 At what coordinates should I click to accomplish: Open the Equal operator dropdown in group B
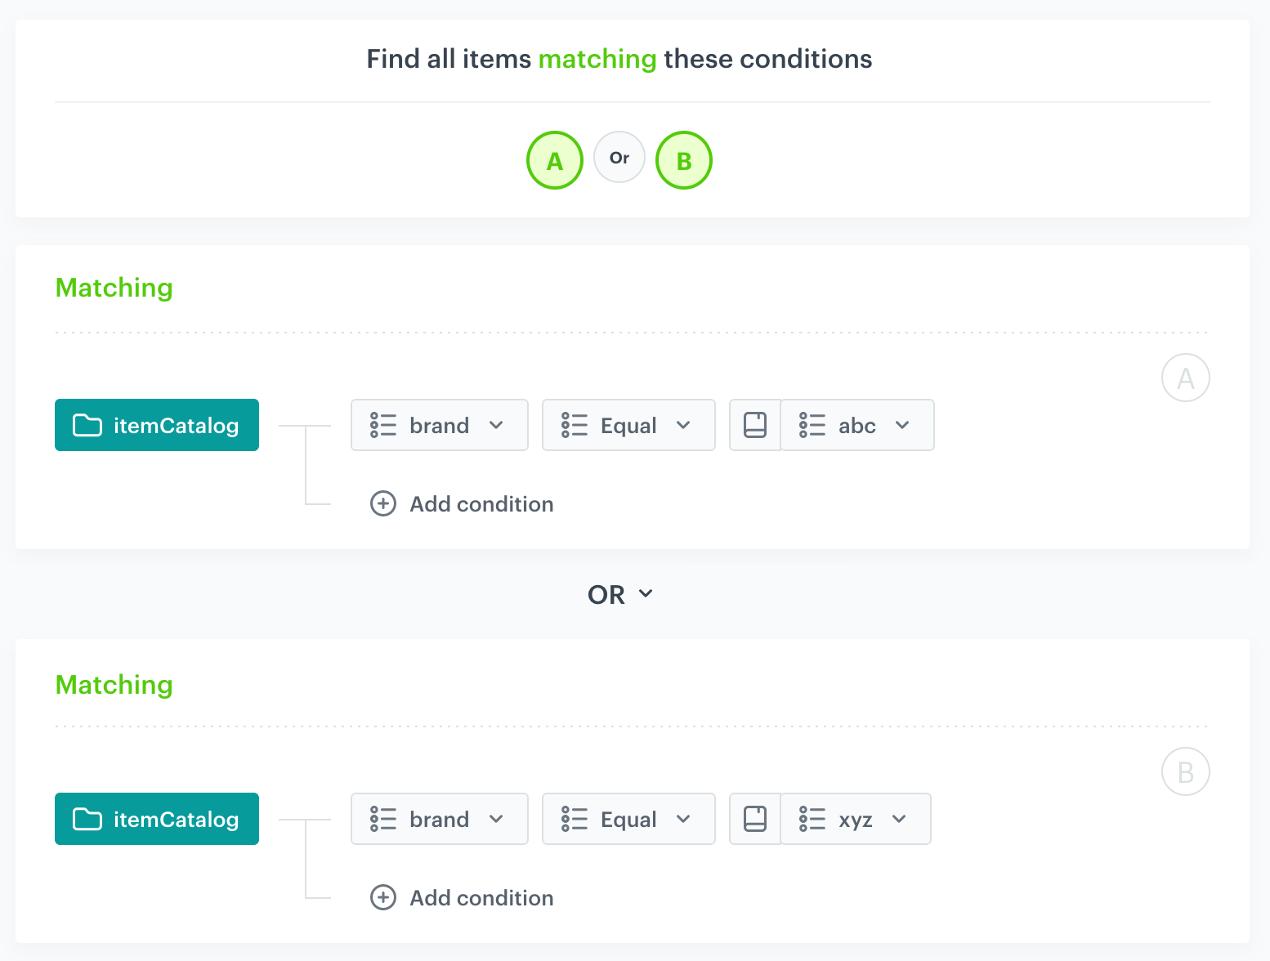(685, 819)
